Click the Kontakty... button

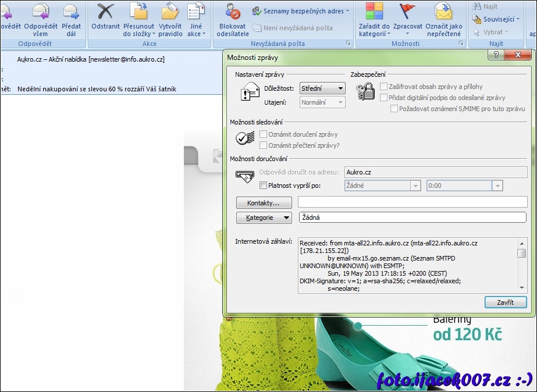tap(264, 203)
